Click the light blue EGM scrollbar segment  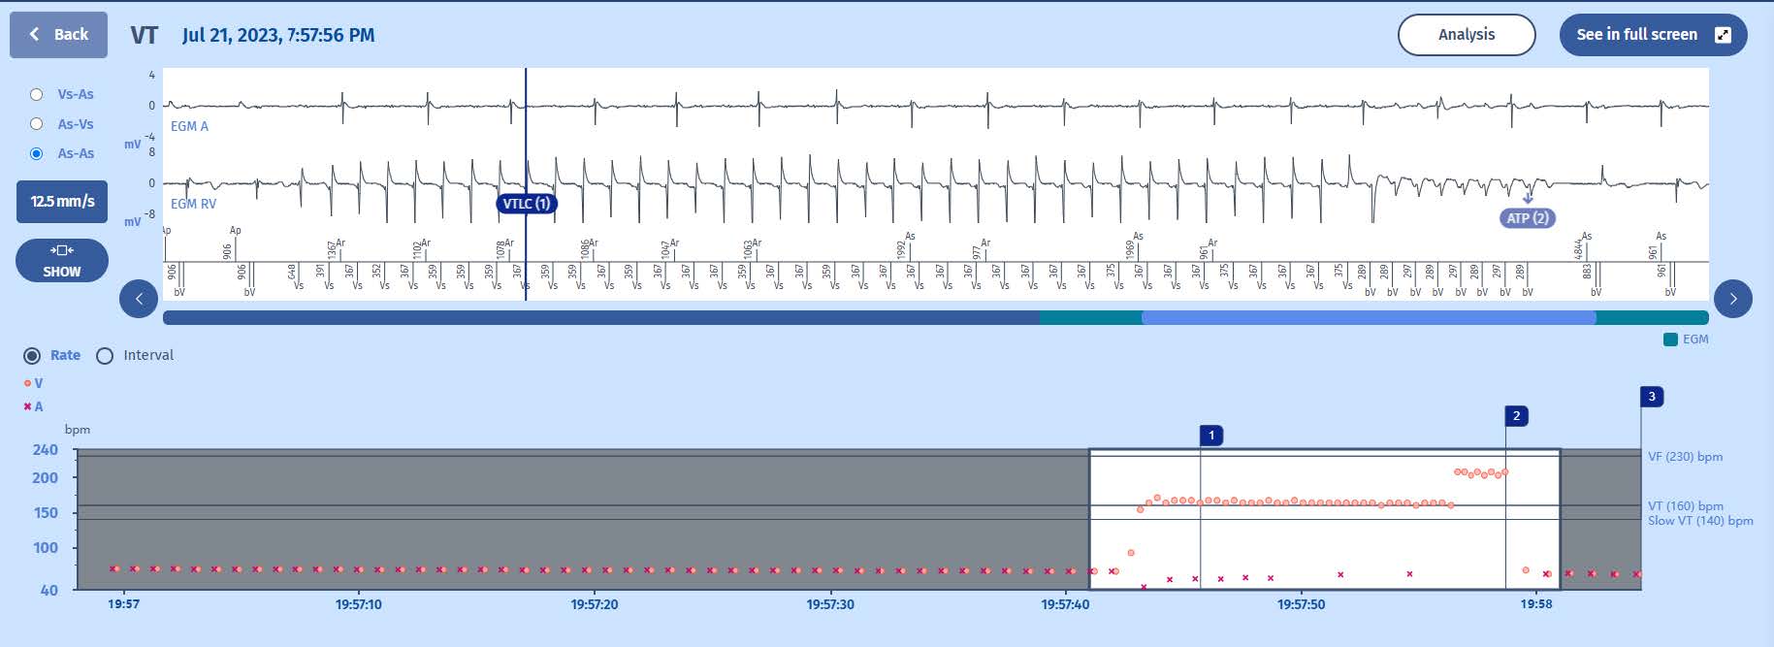pos(1368,317)
